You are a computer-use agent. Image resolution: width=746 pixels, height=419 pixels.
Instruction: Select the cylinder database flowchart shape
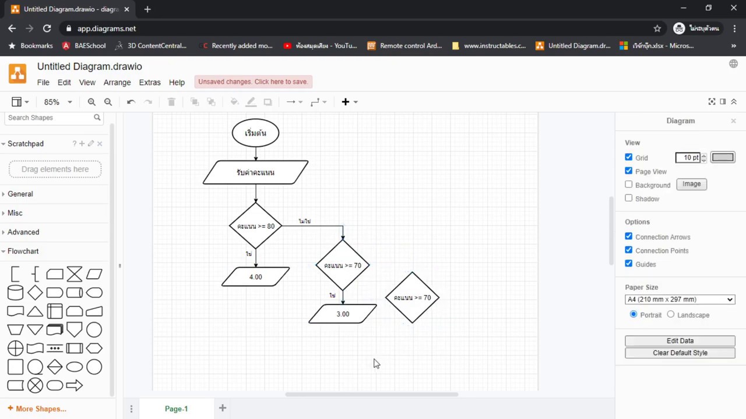pyautogui.click(x=15, y=293)
